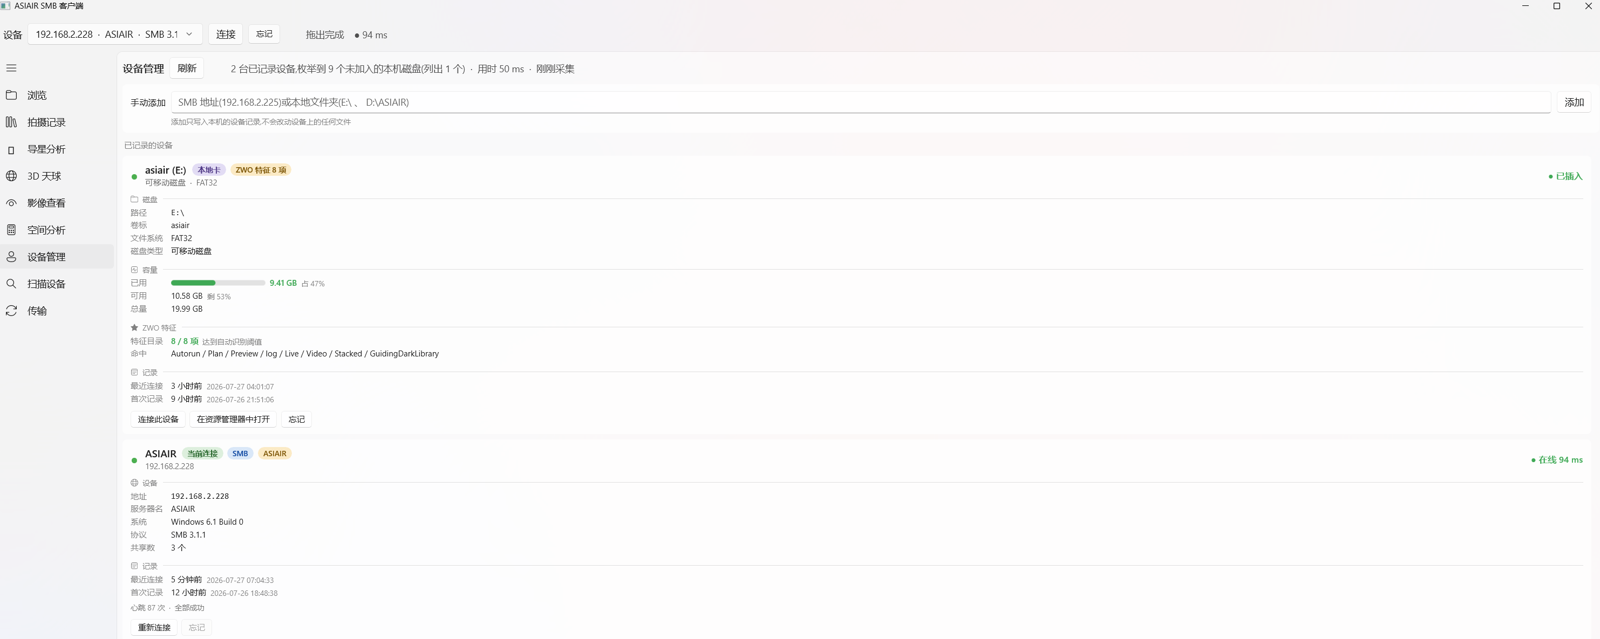Click the 19.99 GB total value
This screenshot has height=639, width=1600.
[187, 309]
